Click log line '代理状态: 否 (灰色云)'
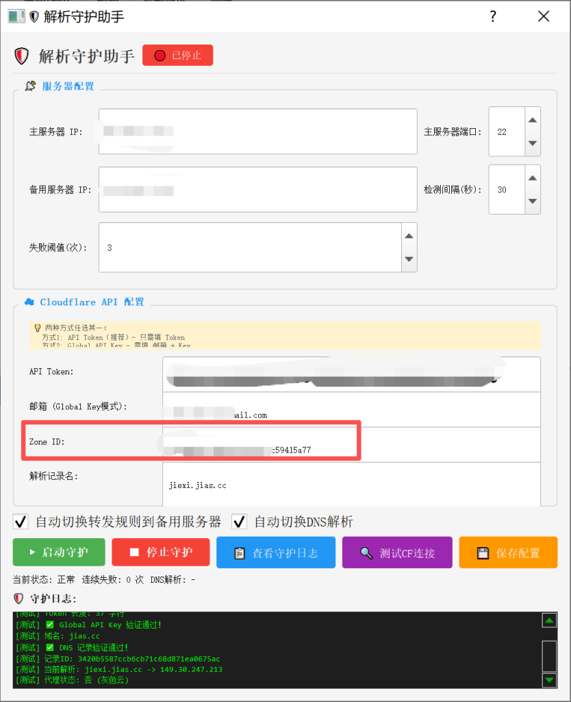Viewport: 571px width, 702px height. [x=73, y=680]
